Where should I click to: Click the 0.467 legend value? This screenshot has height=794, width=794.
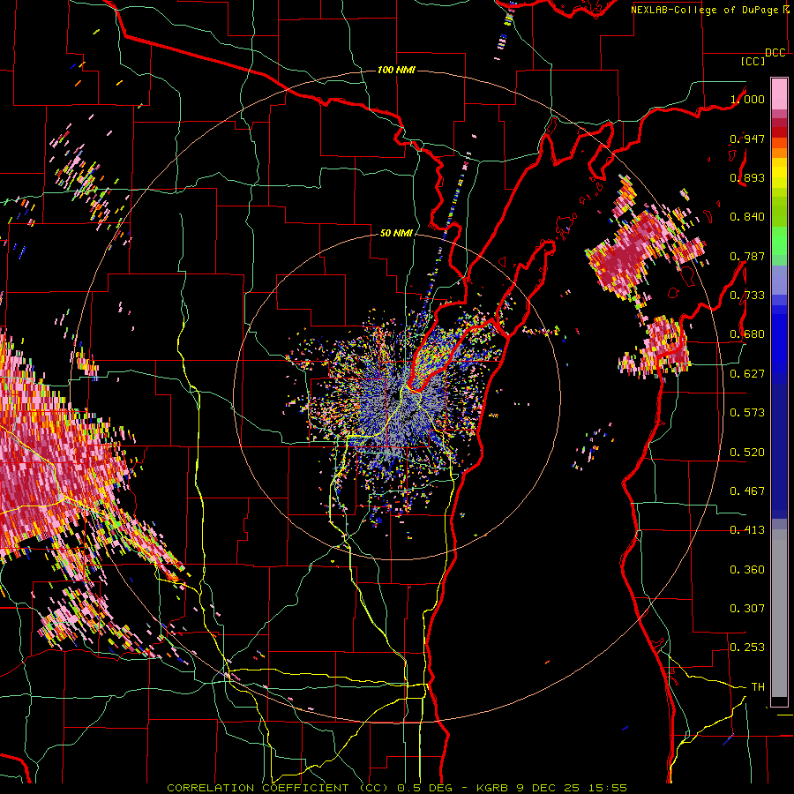(x=747, y=491)
